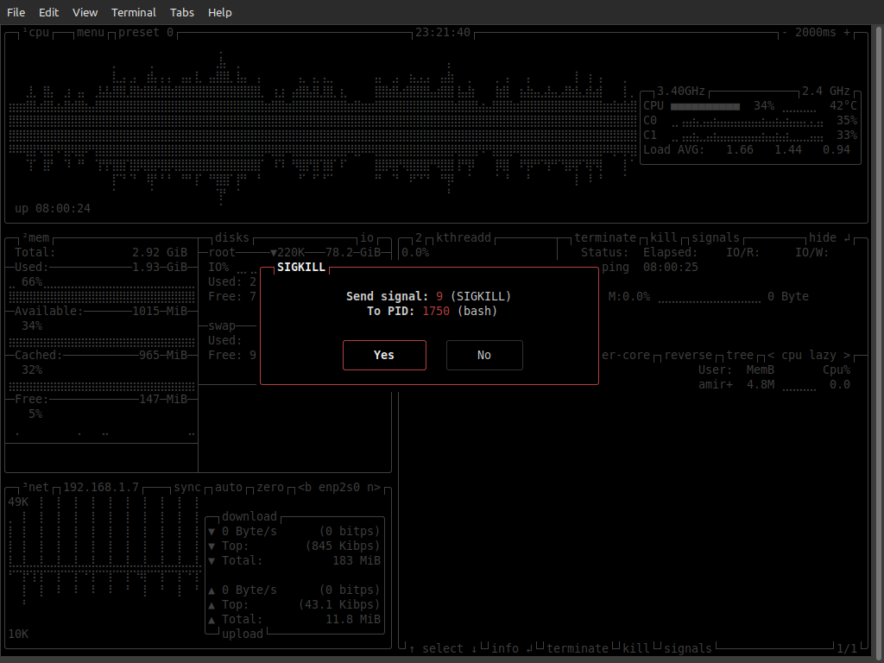The height and width of the screenshot is (663, 884).
Task: Click the net sync option
Action: (x=187, y=487)
